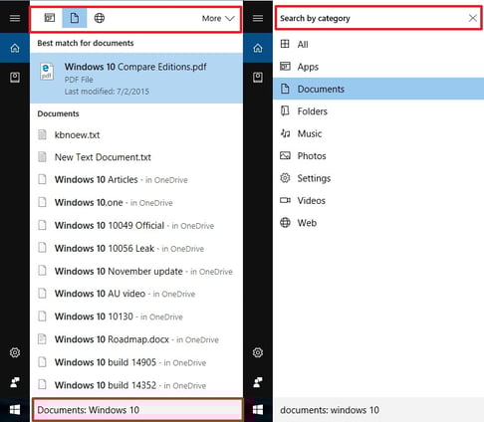This screenshot has width=484, height=422.
Task: Choose the Photos category
Action: (378, 155)
